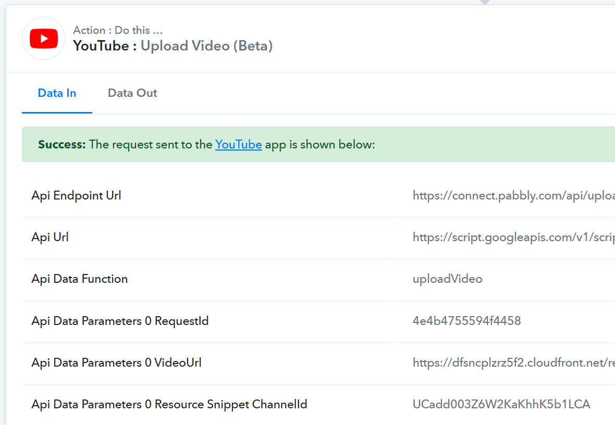Click the YouTube : Upload Video (Beta) title
Image resolution: width=615 pixels, height=425 pixels.
pyautogui.click(x=173, y=46)
